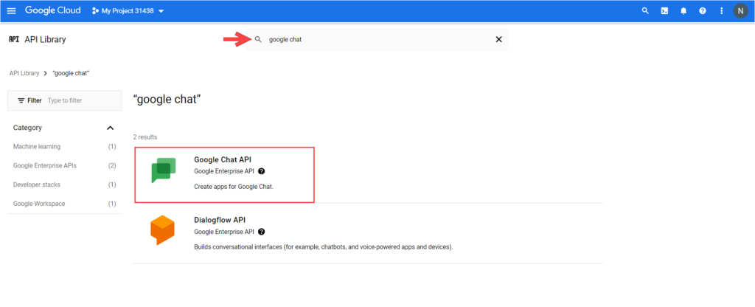
Task: Open the hamburger navigation menu
Action: [11, 11]
